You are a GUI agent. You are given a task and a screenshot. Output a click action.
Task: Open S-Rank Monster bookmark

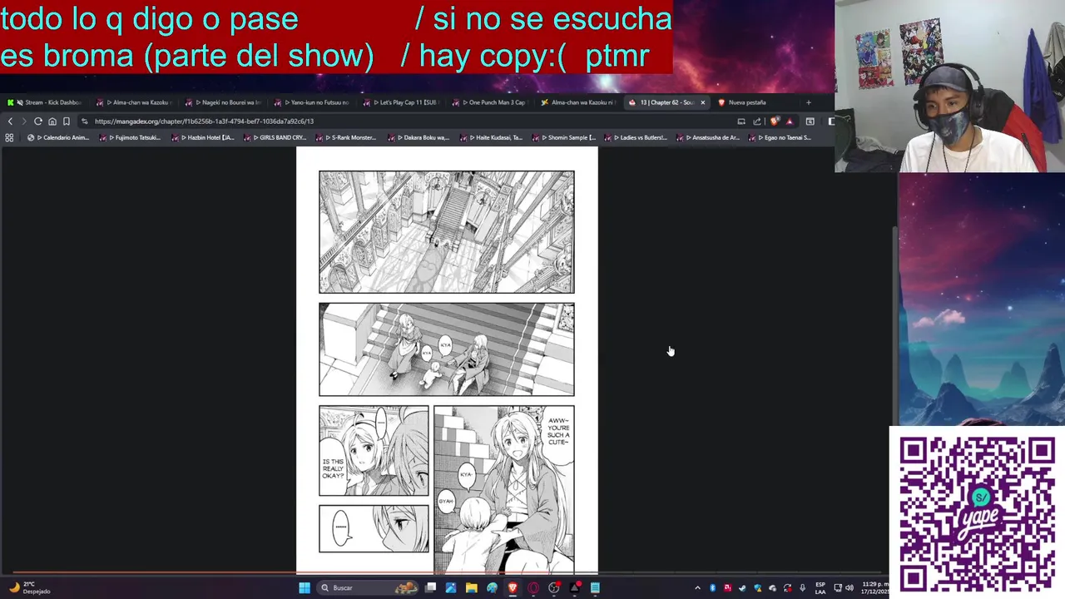click(x=347, y=138)
